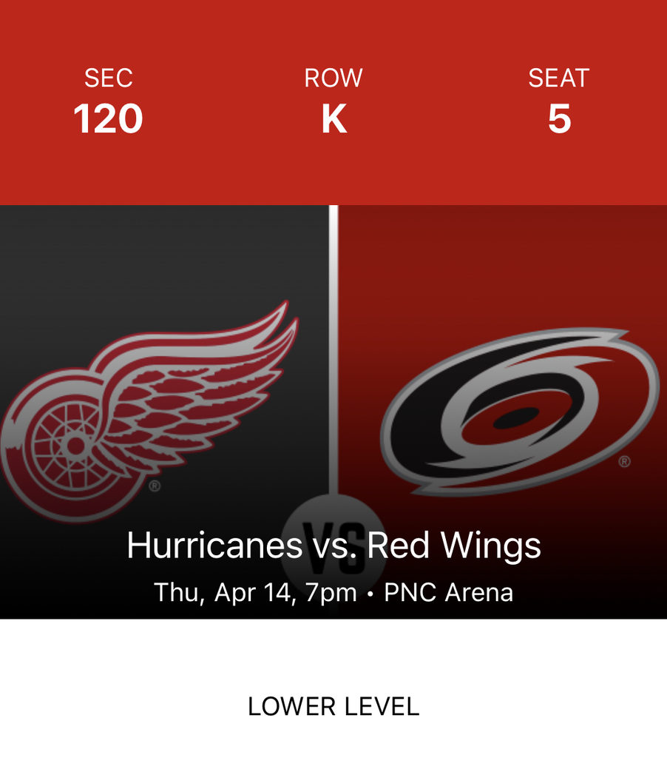This screenshot has width=667, height=758.
Task: Click the registered mark beside Red Wings logo
Action: click(x=155, y=486)
